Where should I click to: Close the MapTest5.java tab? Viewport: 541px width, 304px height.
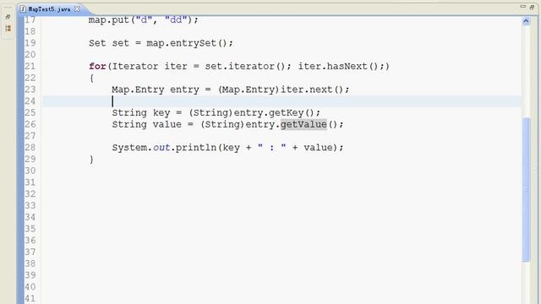pos(77,9)
